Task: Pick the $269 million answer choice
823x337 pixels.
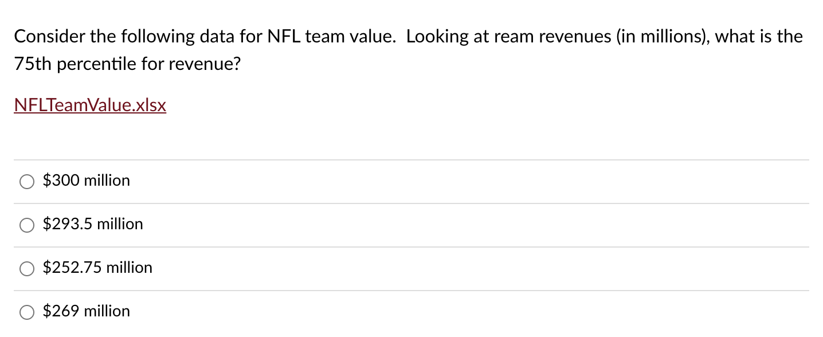Action: (26, 312)
